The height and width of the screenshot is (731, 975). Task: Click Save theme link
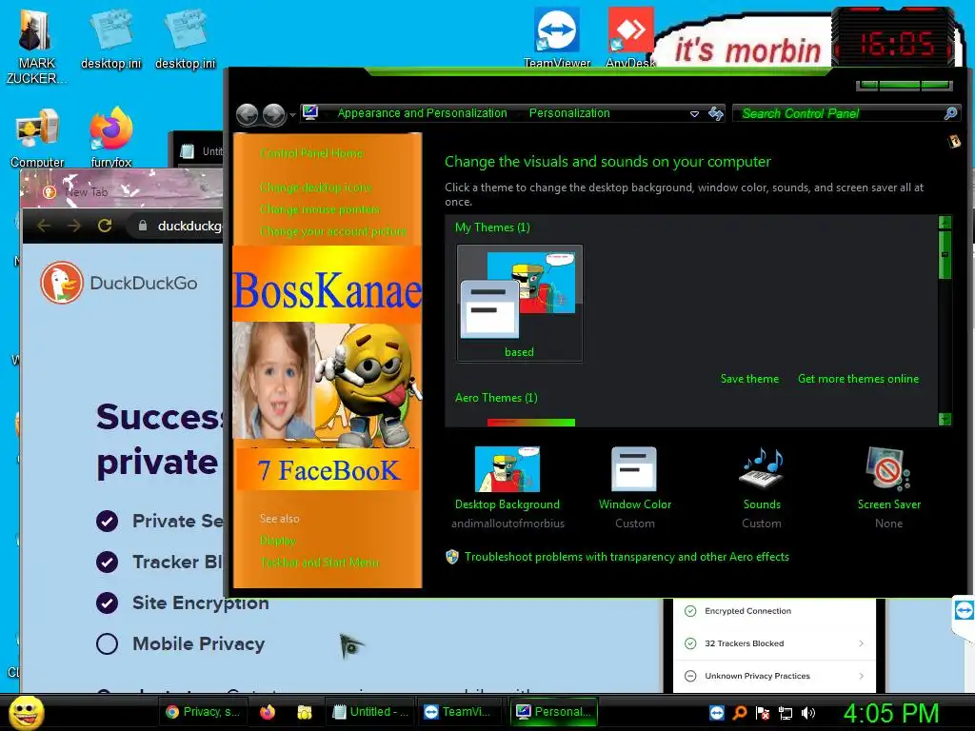[x=749, y=379]
